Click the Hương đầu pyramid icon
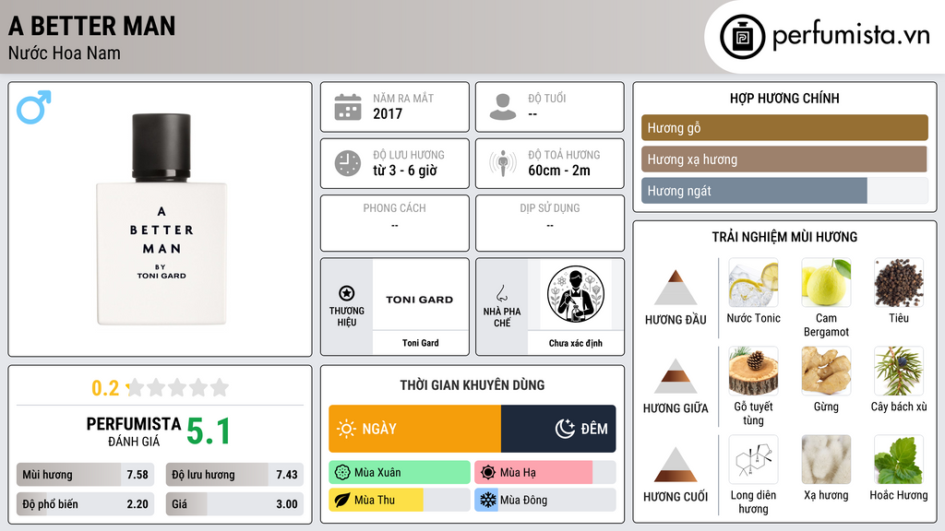The width and height of the screenshot is (945, 531). click(676, 288)
